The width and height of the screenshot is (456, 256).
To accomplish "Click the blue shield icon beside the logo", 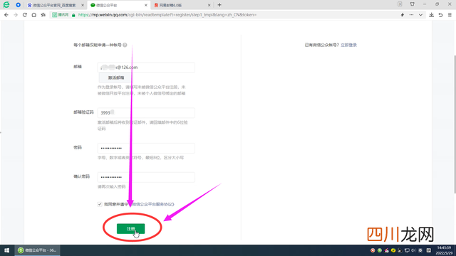I will (18, 5).
